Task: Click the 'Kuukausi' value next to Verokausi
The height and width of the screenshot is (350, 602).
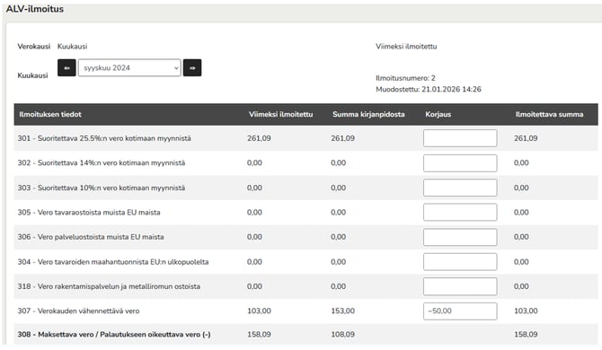Action: point(72,47)
